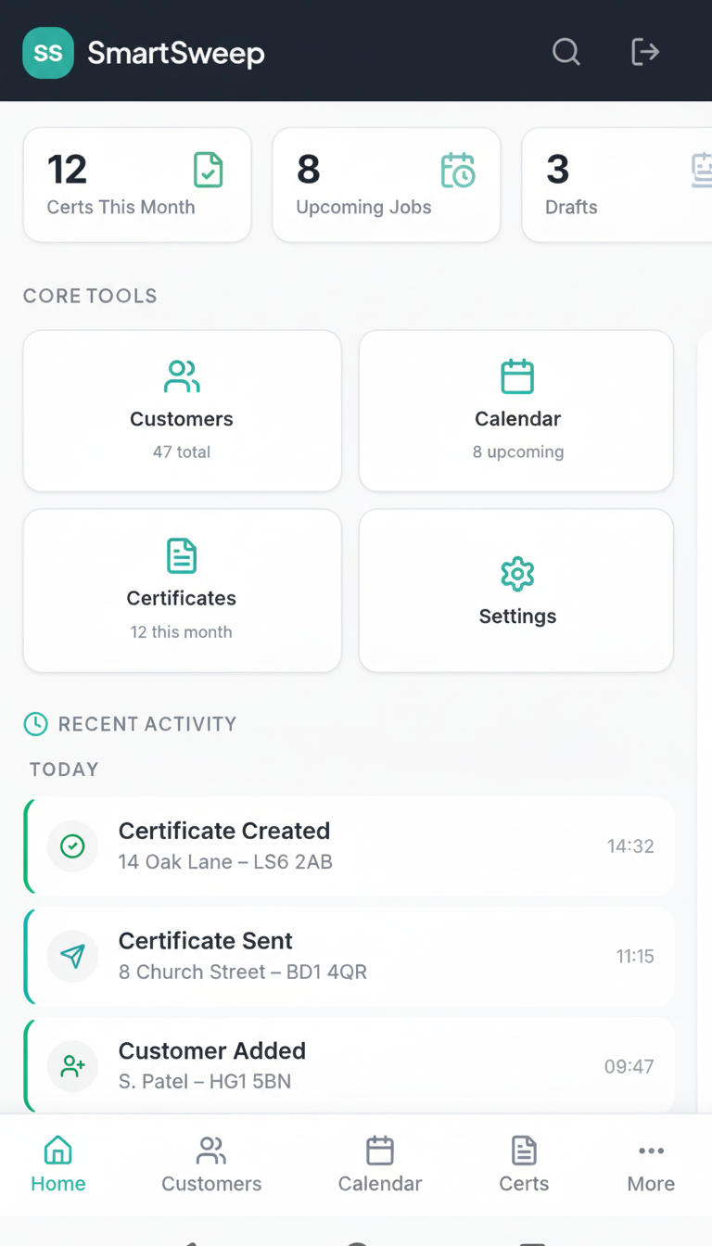This screenshot has height=1246, width=712.
Task: Click the SmartSweep app title
Action: 176,54
